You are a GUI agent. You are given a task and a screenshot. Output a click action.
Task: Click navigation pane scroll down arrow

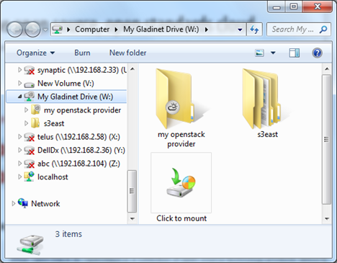coord(132,218)
